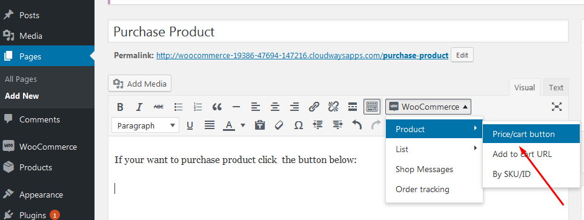Edit the permalink slug

point(462,55)
